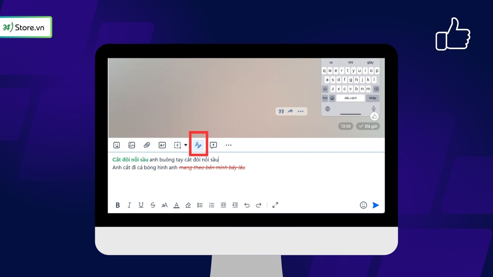Toggle bold formatting
Screen dimensions: 493x277
(118, 205)
